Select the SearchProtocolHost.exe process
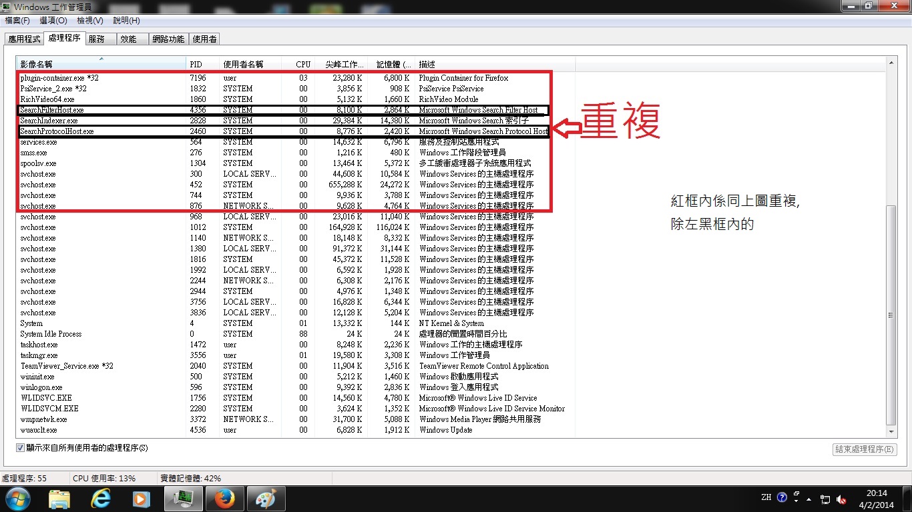The width and height of the screenshot is (912, 512). 296,131
